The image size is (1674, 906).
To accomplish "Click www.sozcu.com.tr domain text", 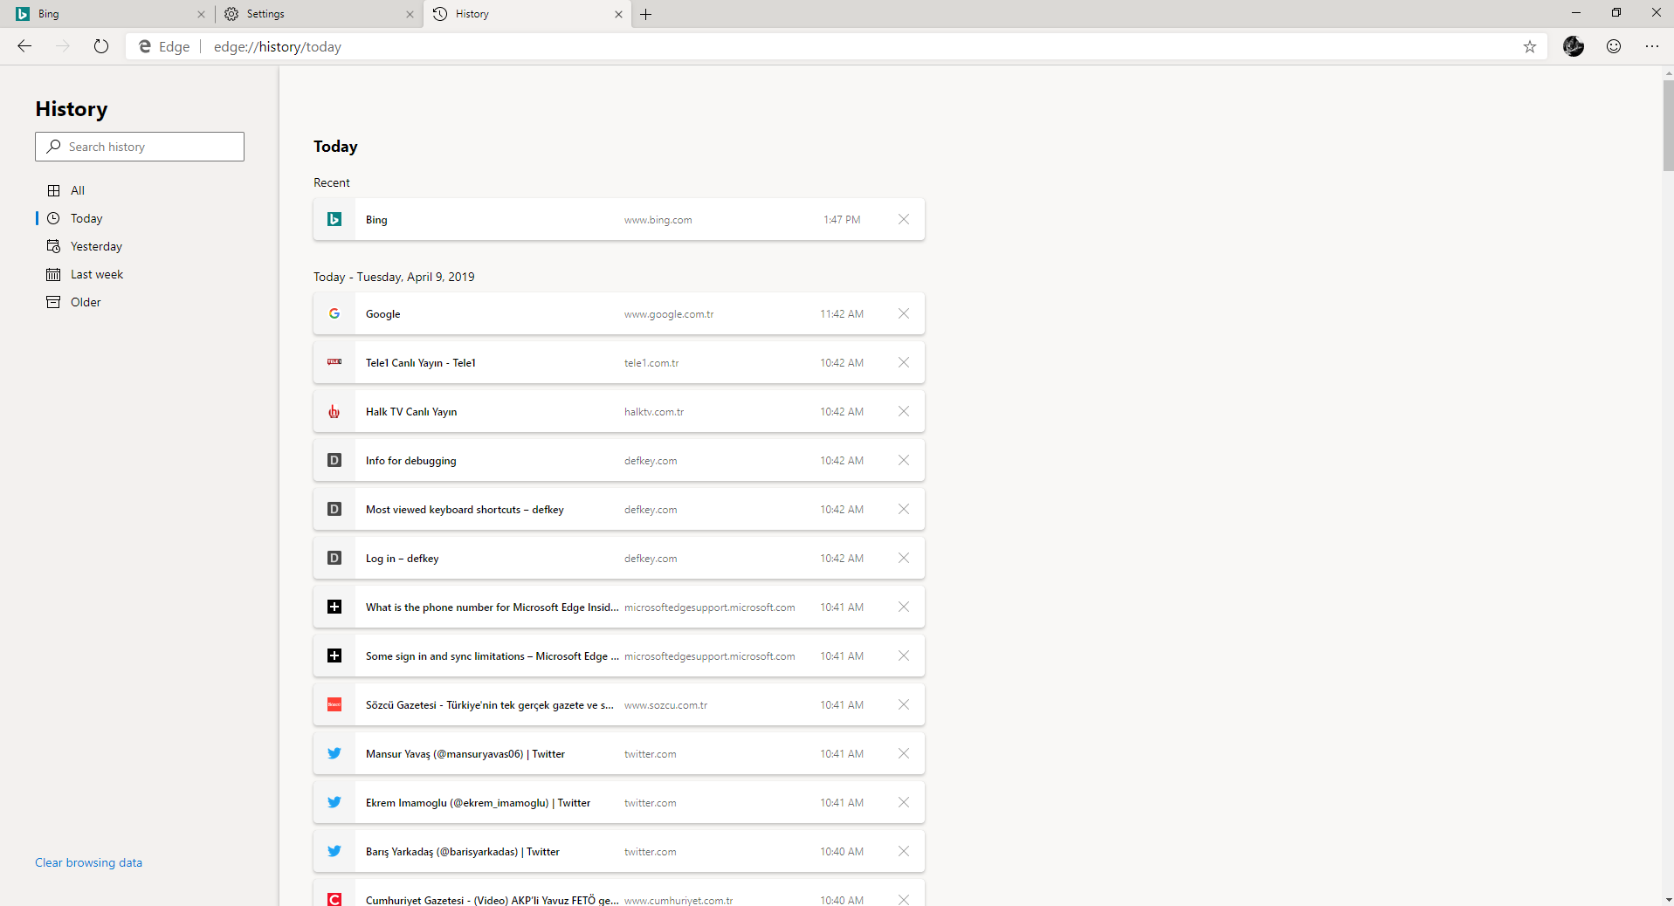I will (x=665, y=705).
